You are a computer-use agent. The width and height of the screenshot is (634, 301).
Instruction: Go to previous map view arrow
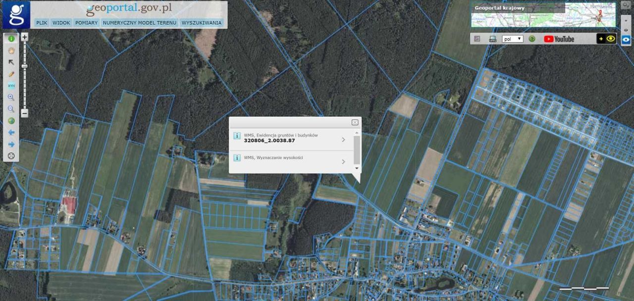11,133
